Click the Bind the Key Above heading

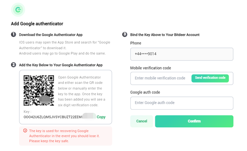[165, 35]
